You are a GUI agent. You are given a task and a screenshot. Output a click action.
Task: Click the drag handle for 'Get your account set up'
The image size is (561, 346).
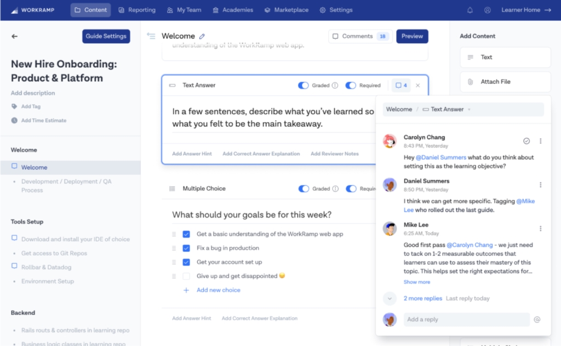point(174,262)
